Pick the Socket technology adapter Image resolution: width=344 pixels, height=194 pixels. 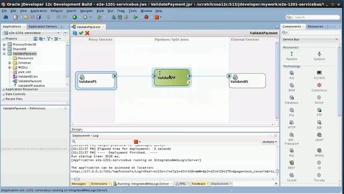(x=291, y=177)
